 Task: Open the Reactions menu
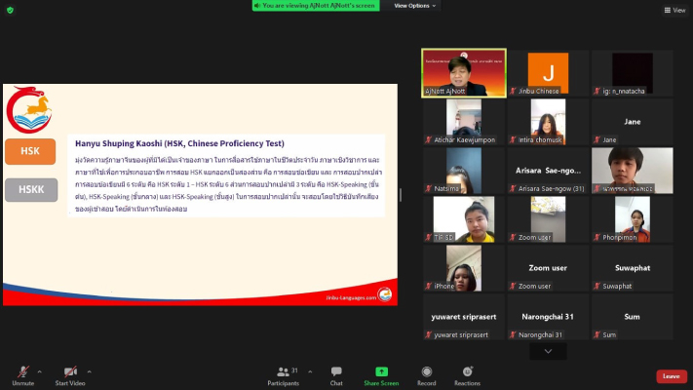coord(467,371)
